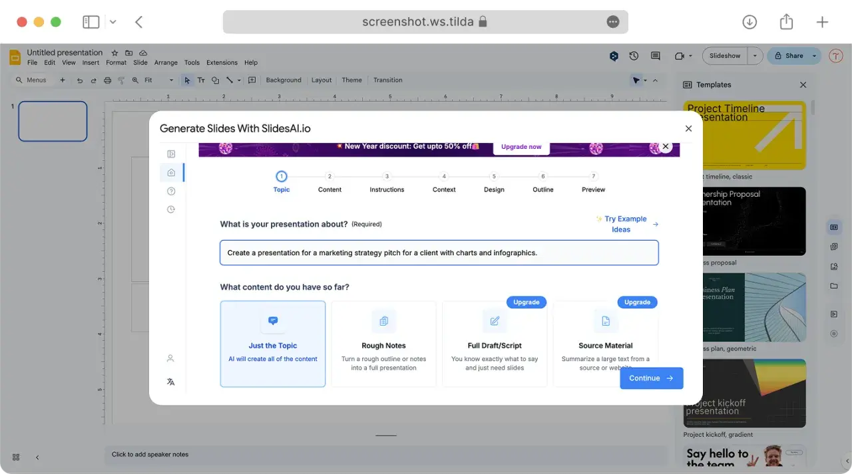The width and height of the screenshot is (852, 474).
Task: Open the line tool dropdown arrow
Action: pyautogui.click(x=239, y=80)
